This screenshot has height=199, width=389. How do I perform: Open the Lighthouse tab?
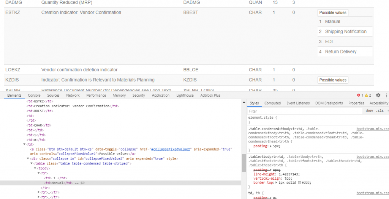[x=185, y=95]
